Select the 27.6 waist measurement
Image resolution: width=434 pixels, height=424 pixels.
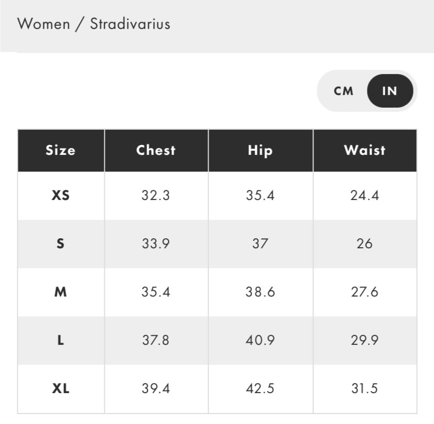(365, 292)
